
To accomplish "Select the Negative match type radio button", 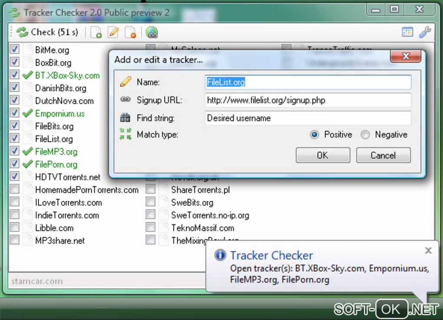I will (365, 134).
